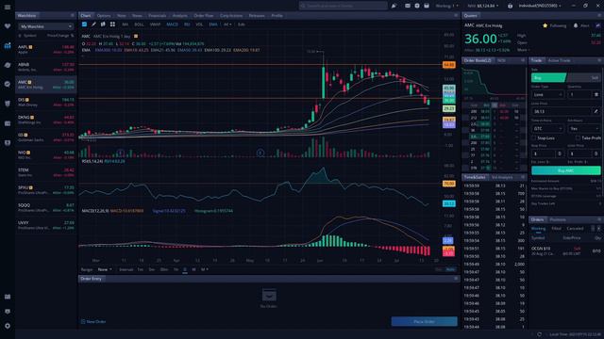The image size is (604, 339).
Task: Open the Filled orders tab
Action: (x=556, y=228)
